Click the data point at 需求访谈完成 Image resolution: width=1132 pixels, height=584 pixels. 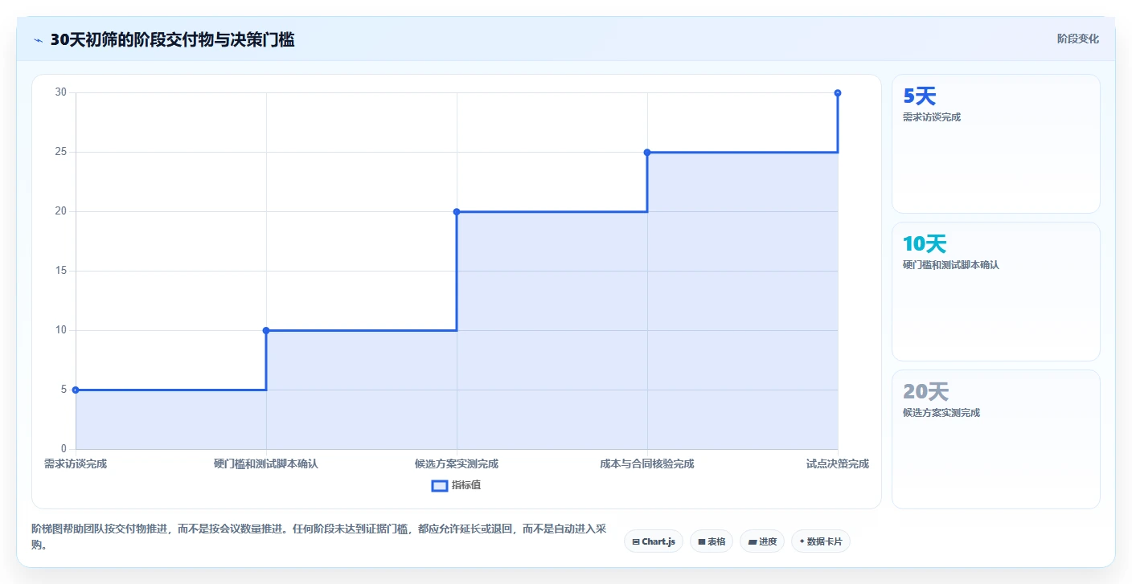(76, 390)
